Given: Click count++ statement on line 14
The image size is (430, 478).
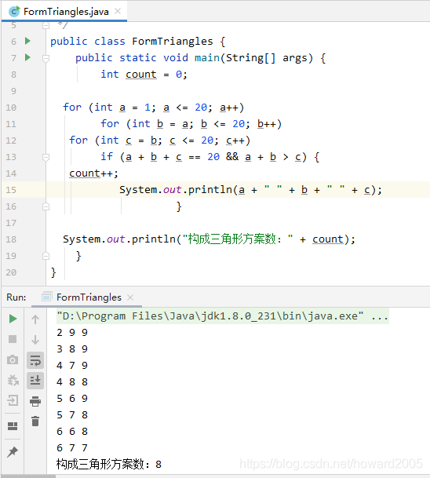Looking at the screenshot, I should (x=93, y=173).
